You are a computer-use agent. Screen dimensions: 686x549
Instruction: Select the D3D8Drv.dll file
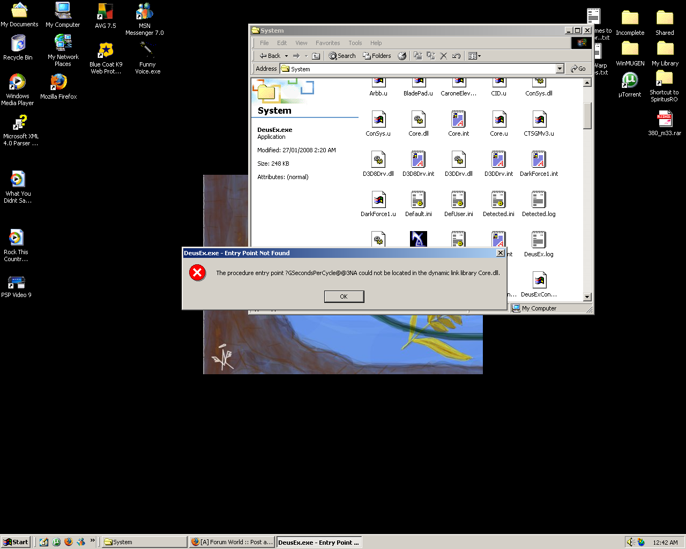click(x=378, y=164)
